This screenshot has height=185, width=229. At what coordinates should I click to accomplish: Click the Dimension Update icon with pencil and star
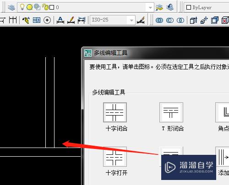pyautogui.click(x=26, y=20)
